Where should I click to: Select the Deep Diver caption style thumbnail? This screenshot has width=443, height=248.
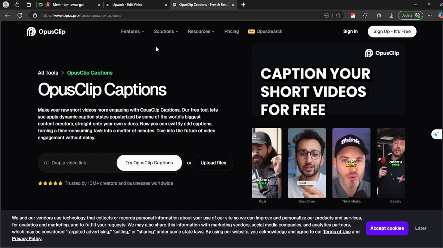(x=307, y=163)
